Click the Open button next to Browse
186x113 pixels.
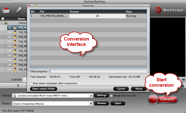point(118,103)
